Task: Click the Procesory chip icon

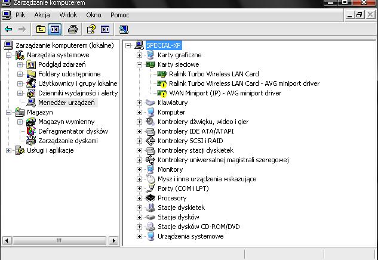Action: click(x=150, y=198)
